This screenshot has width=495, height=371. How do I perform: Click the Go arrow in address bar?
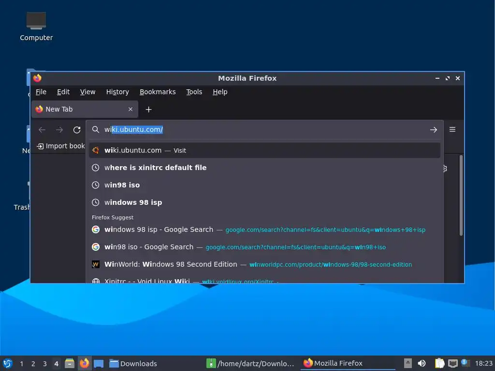(x=434, y=129)
